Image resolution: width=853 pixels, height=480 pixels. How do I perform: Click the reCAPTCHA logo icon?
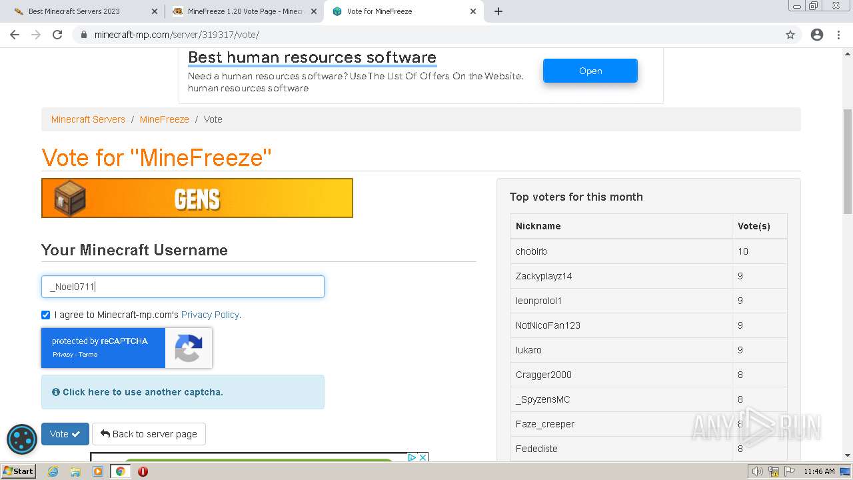[x=189, y=348]
